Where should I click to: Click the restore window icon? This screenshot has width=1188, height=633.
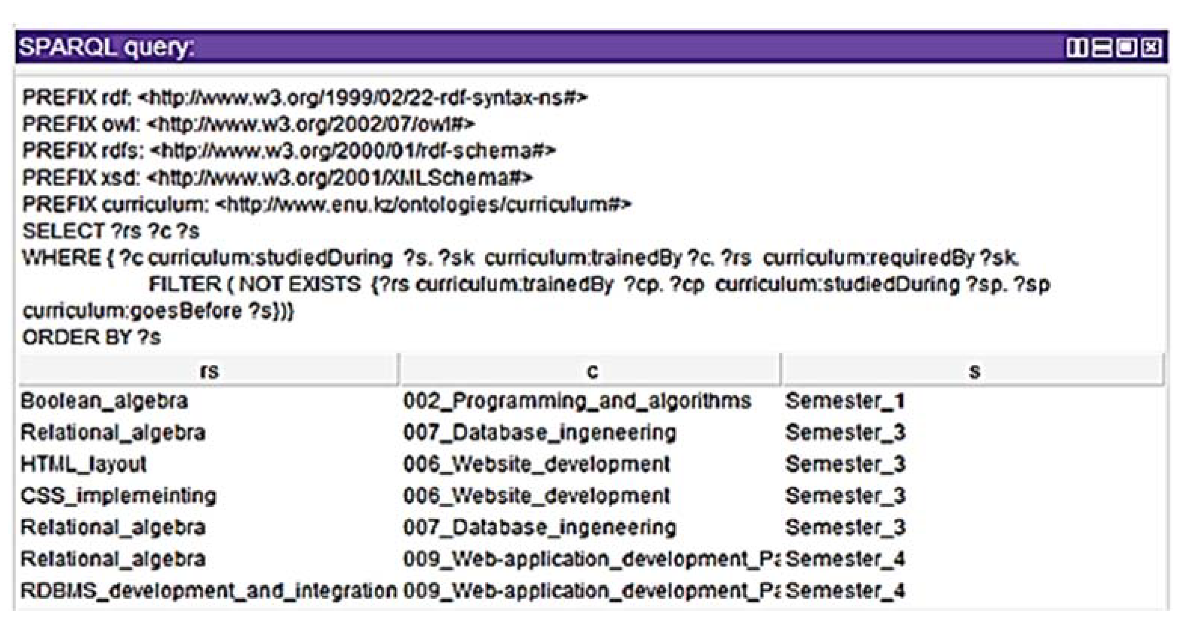(1128, 48)
